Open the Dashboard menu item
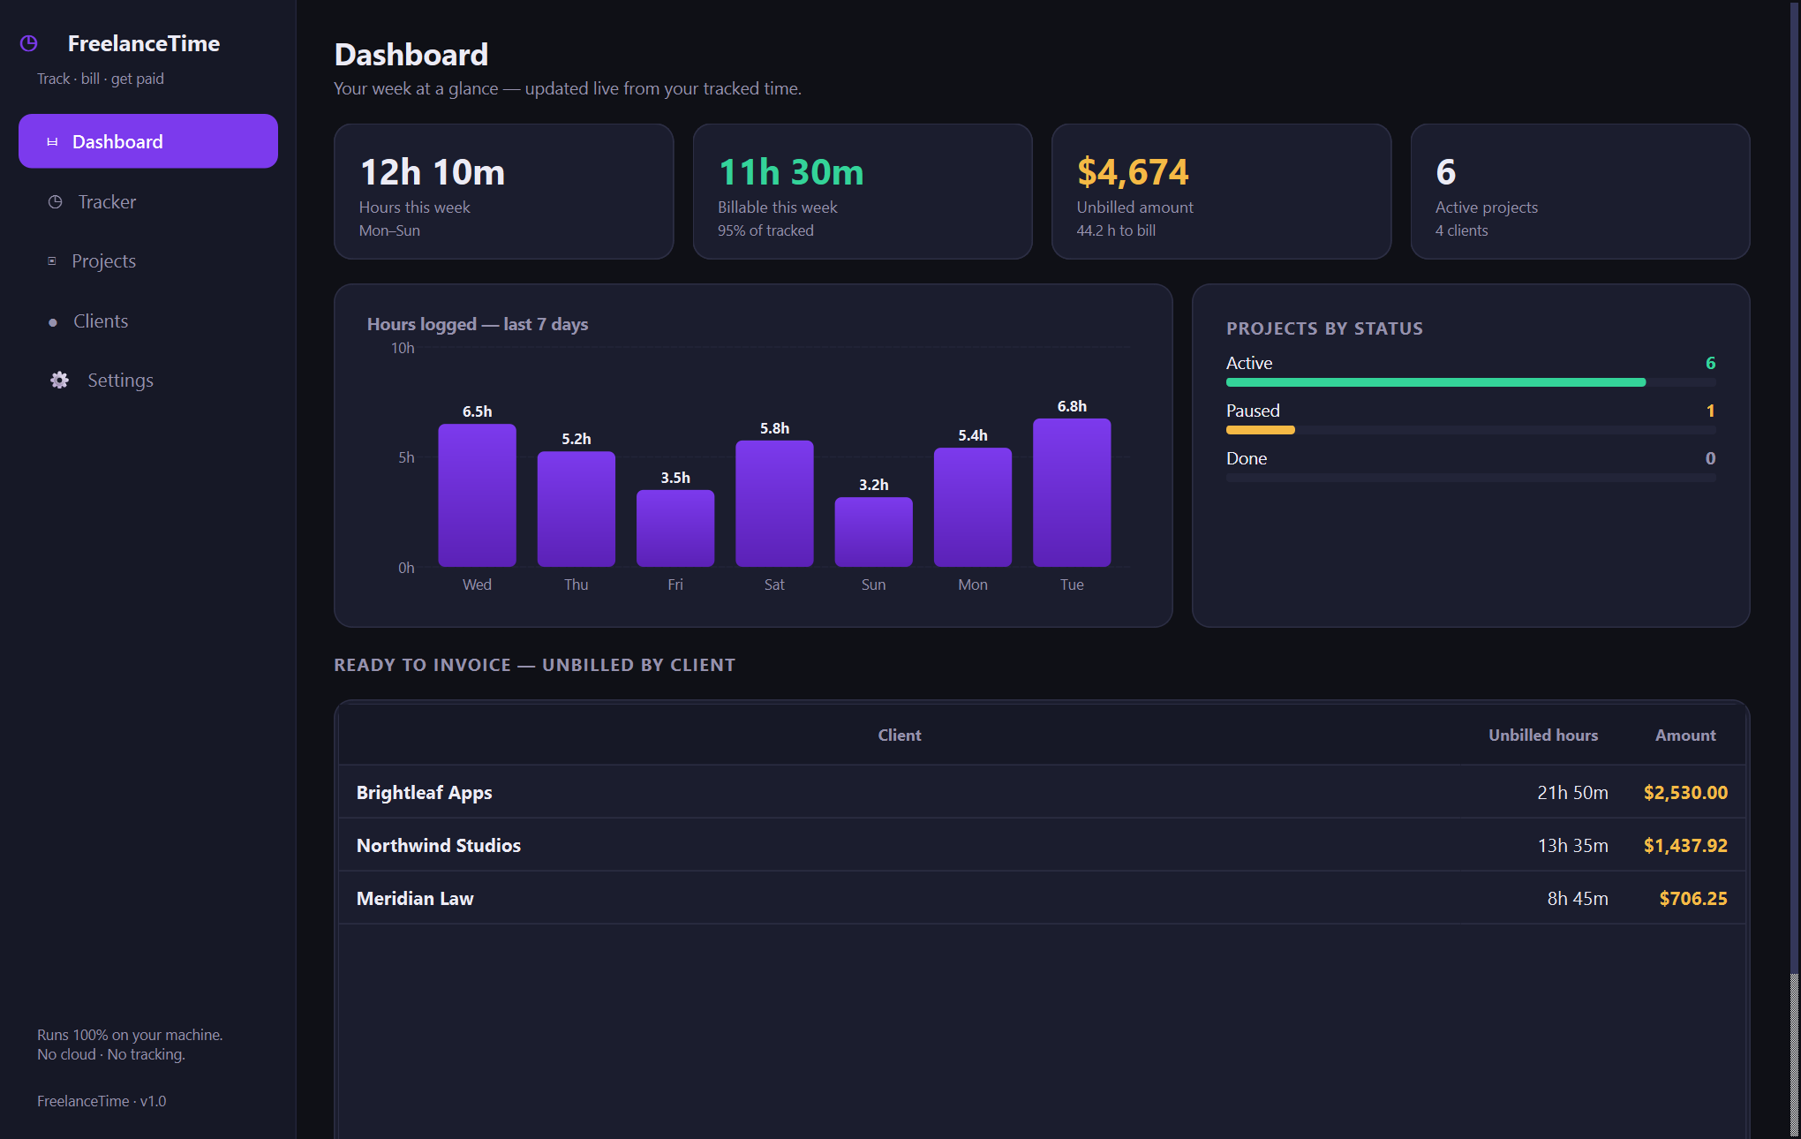The image size is (1801, 1139). [148, 141]
